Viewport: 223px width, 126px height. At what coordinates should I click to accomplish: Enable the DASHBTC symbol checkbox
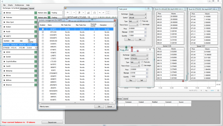[x=43, y=35]
